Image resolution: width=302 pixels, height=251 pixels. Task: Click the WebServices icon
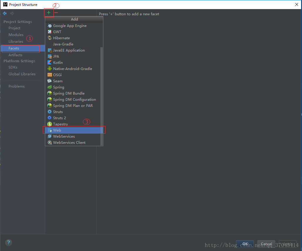pyautogui.click(x=50, y=136)
